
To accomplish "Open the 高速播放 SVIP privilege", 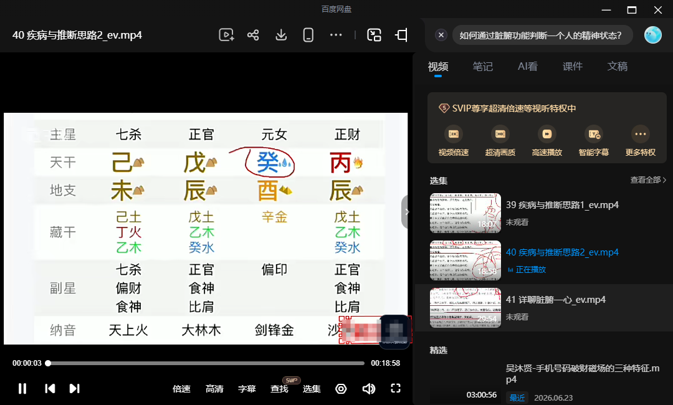I will coord(547,141).
